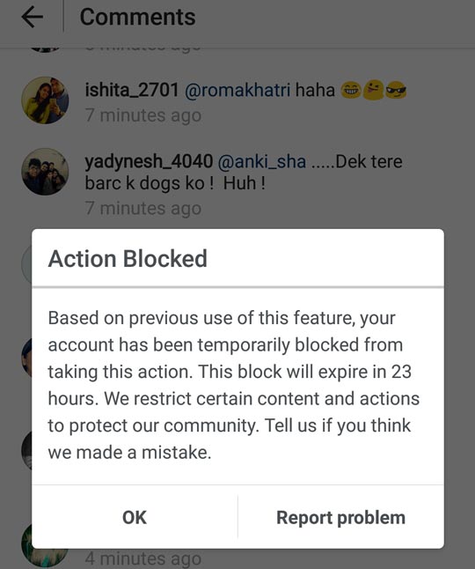Viewport: 475px width, 569px height.
Task: Choose Report problem in dialog
Action: point(340,517)
